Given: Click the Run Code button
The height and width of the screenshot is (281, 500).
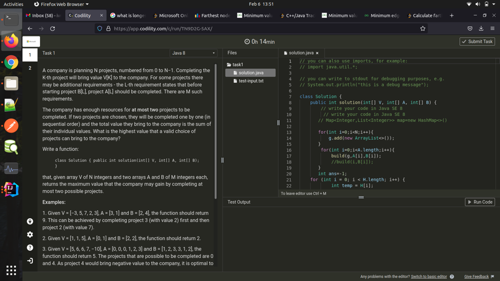Looking at the screenshot, I should [x=480, y=202].
